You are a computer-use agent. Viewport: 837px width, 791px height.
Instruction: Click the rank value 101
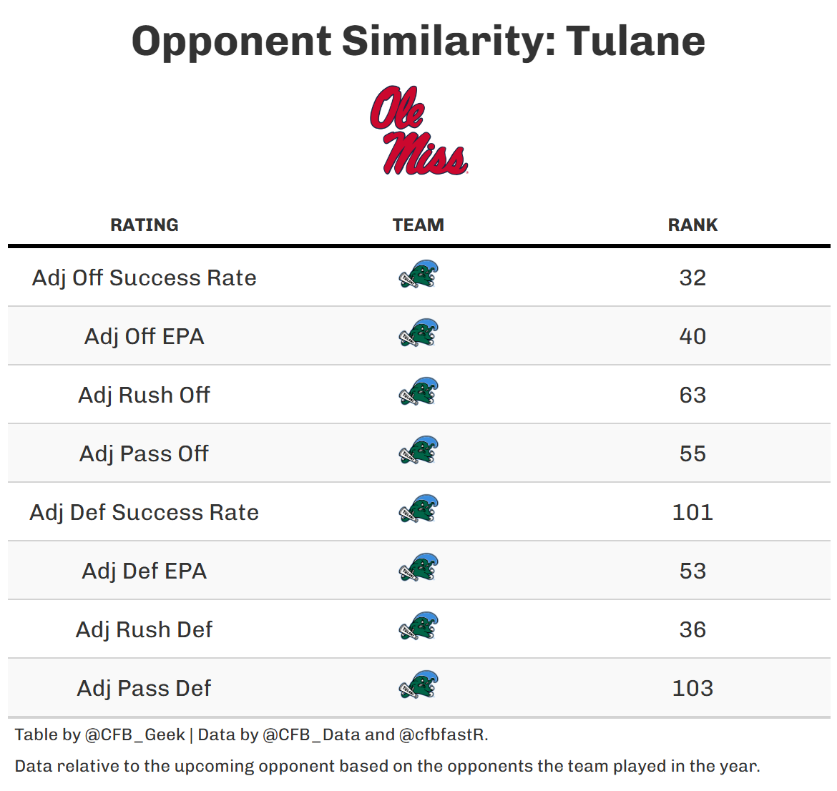(x=692, y=512)
